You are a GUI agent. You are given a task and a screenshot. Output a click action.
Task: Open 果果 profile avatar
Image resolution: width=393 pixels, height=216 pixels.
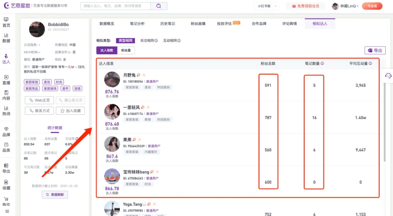[112, 144]
